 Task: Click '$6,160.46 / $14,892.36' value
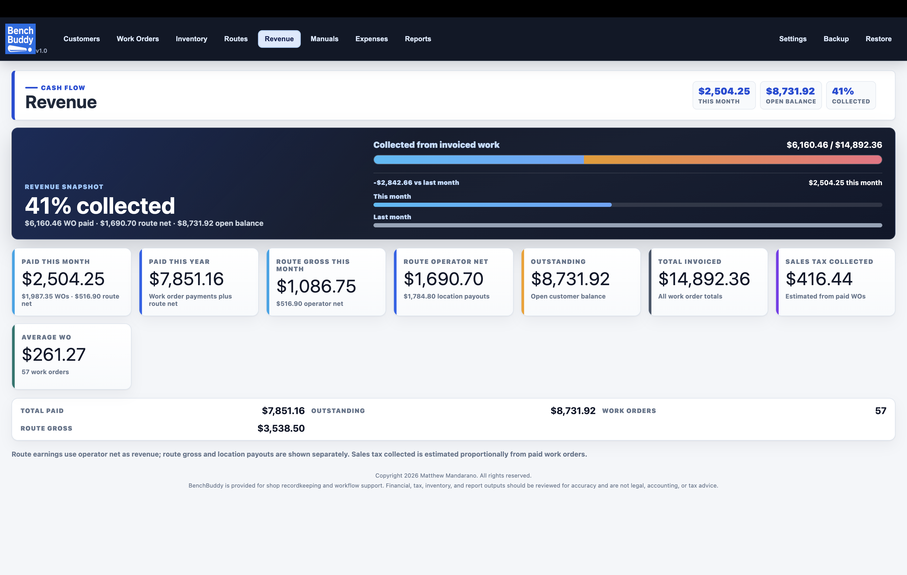pos(834,145)
